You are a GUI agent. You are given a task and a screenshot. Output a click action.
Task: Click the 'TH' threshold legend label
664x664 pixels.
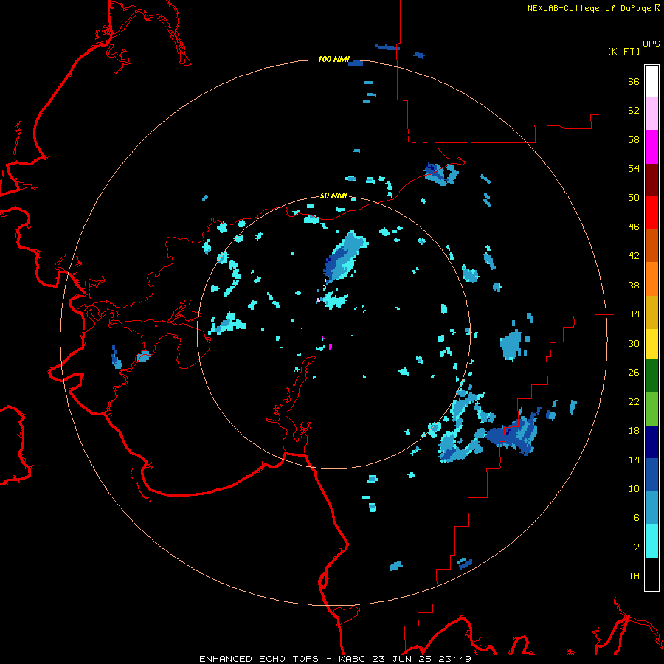(x=634, y=576)
